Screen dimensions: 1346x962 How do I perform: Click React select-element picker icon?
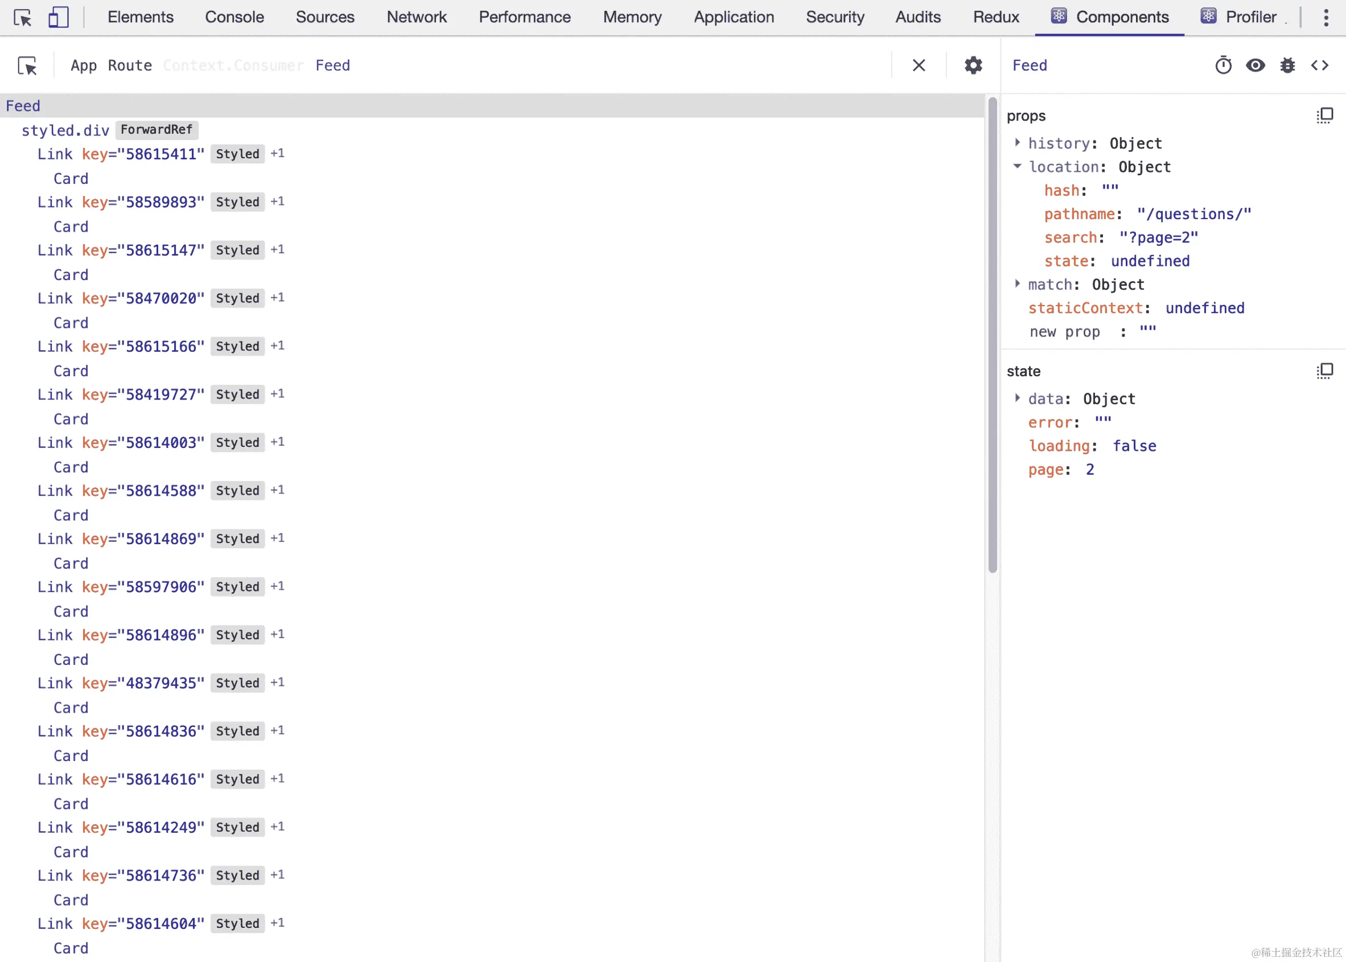(x=27, y=66)
